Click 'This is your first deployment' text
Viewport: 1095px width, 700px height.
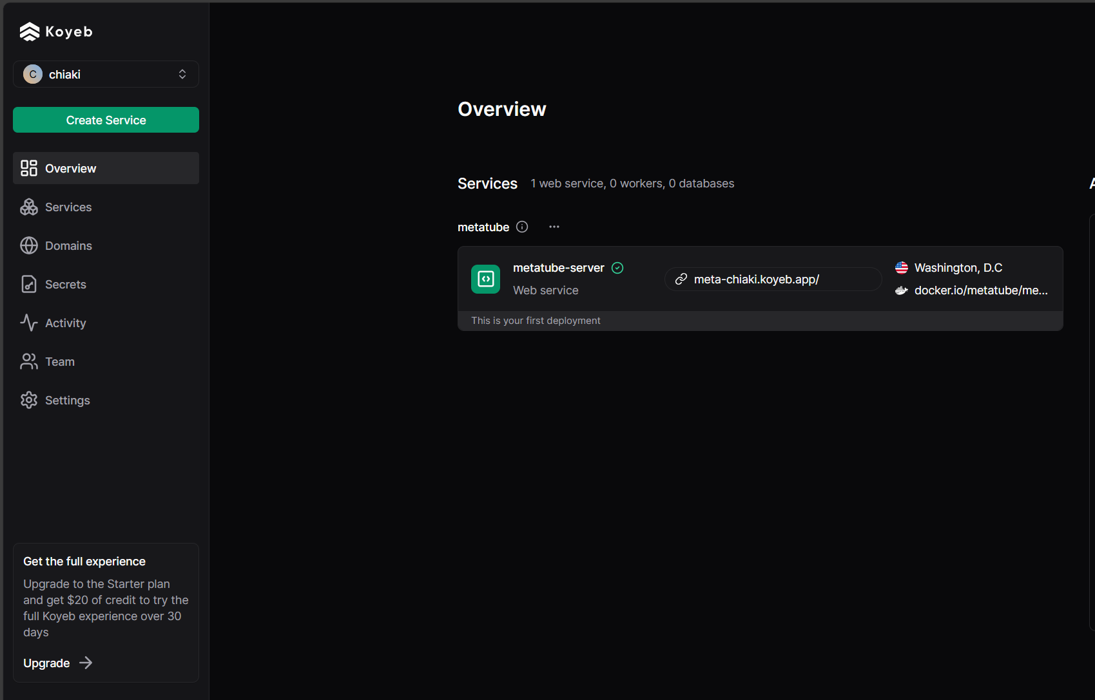click(536, 321)
